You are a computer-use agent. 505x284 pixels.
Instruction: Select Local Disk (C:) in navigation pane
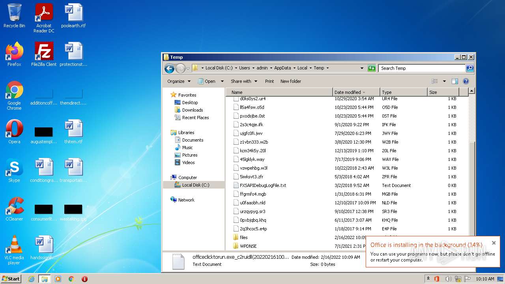point(195,185)
